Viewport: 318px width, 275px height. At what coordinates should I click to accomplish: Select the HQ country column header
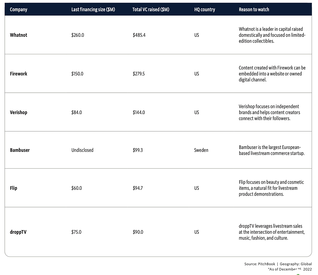pyautogui.click(x=205, y=10)
